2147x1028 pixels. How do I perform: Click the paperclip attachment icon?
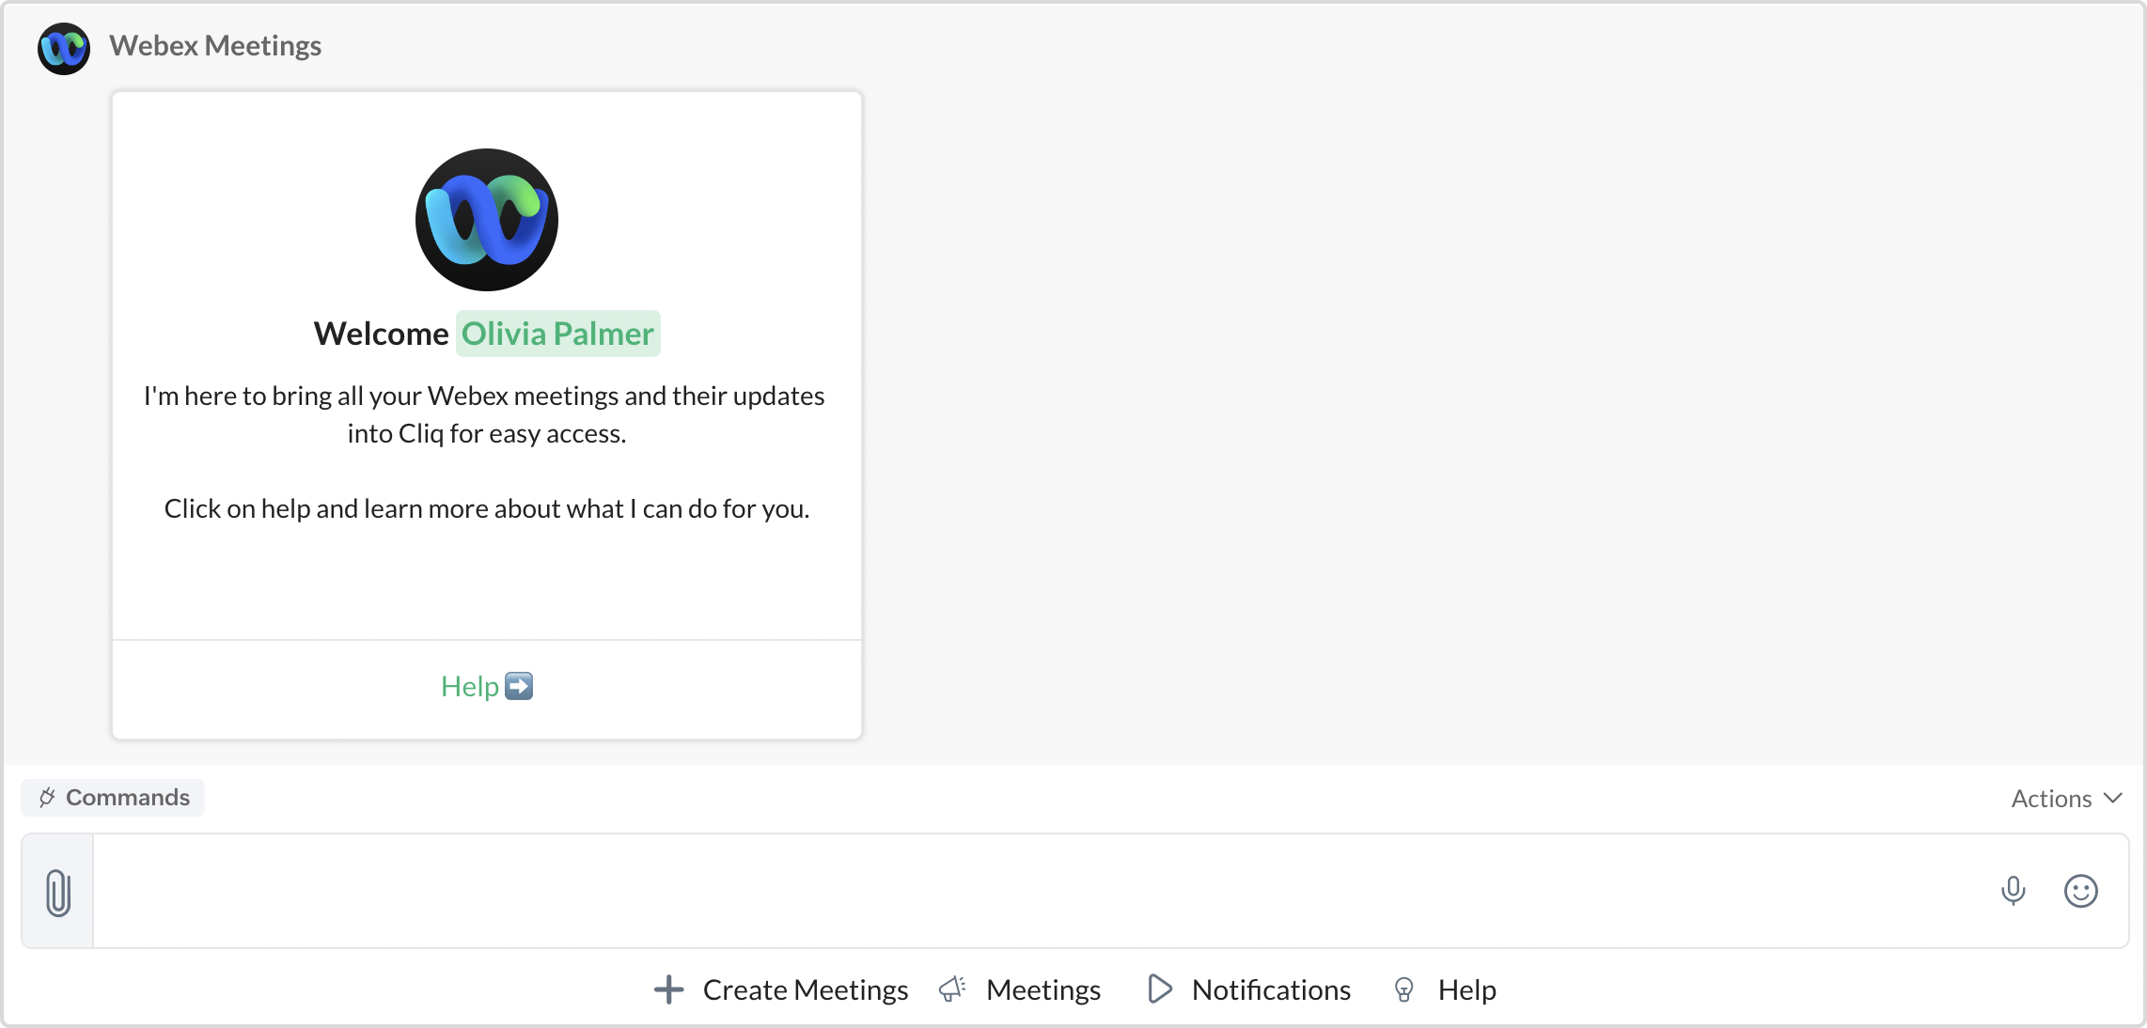pos(58,892)
